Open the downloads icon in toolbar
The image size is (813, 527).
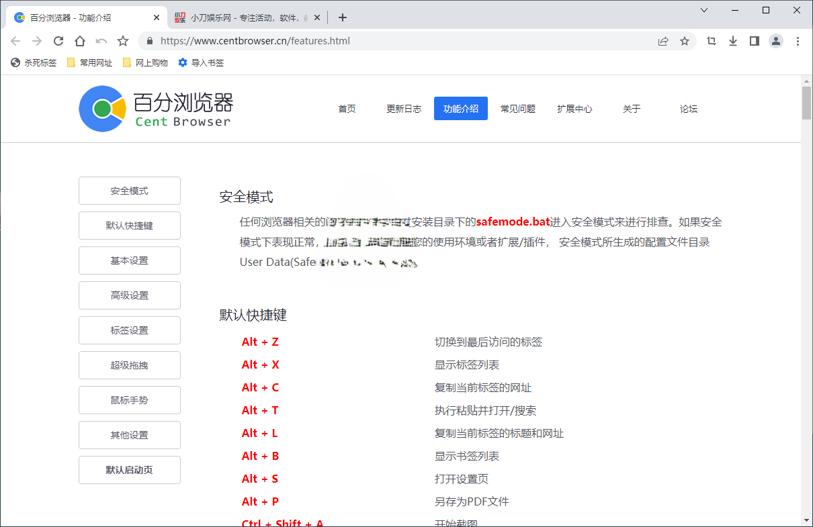tap(733, 41)
